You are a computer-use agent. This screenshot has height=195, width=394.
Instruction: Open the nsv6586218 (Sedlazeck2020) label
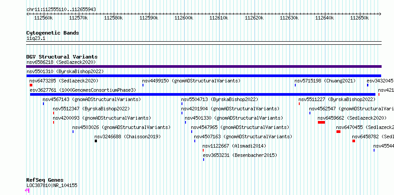(61, 62)
